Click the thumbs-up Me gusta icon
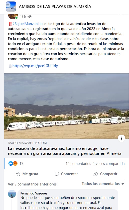129x210 pixels. coord(18,174)
